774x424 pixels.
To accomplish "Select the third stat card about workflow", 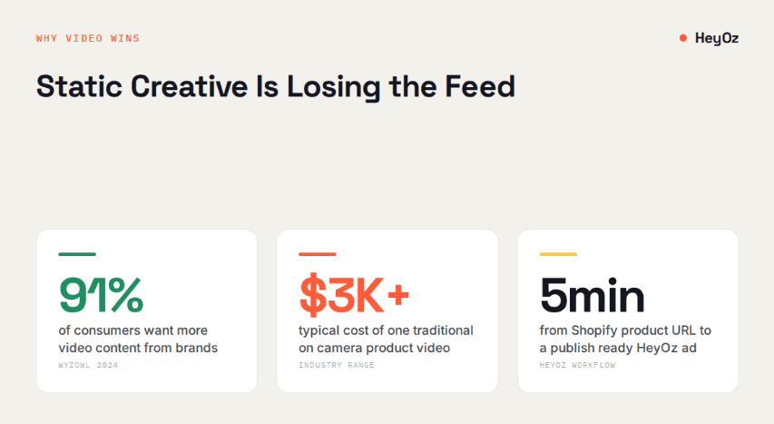I will tap(628, 311).
